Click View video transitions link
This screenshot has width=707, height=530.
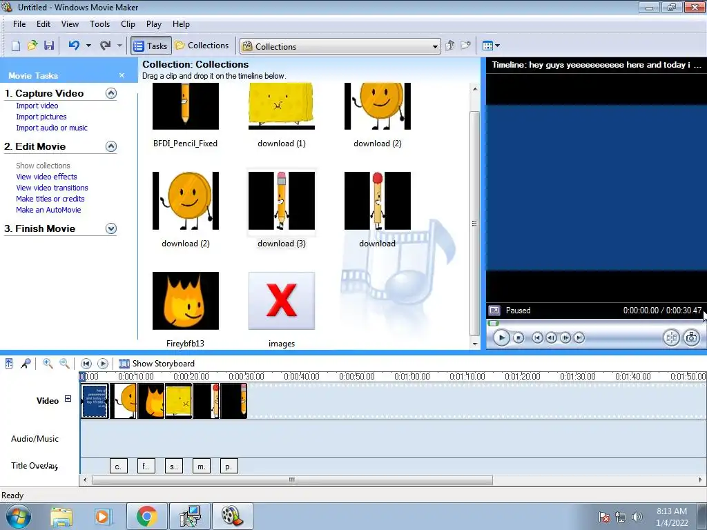coord(52,188)
